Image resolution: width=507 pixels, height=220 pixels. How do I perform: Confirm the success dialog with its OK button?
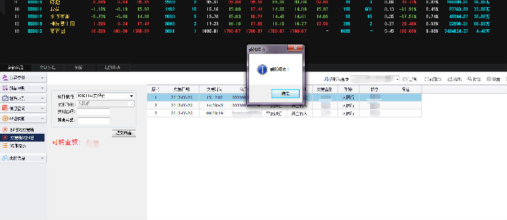[x=286, y=94]
